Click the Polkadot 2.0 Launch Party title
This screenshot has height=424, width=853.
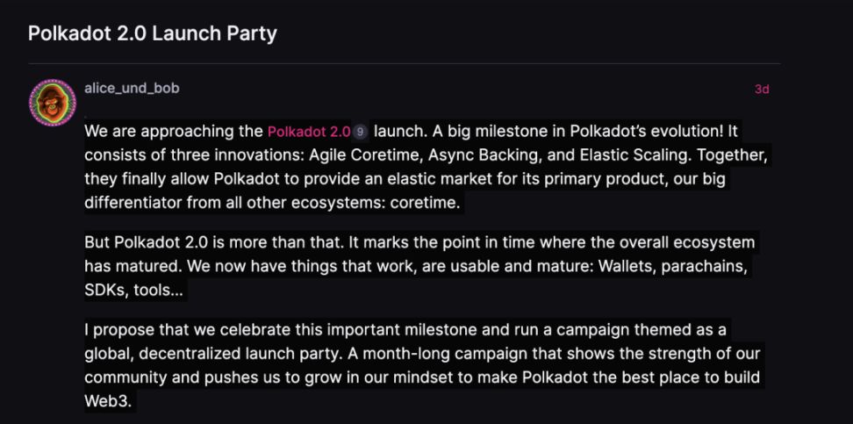click(x=153, y=34)
